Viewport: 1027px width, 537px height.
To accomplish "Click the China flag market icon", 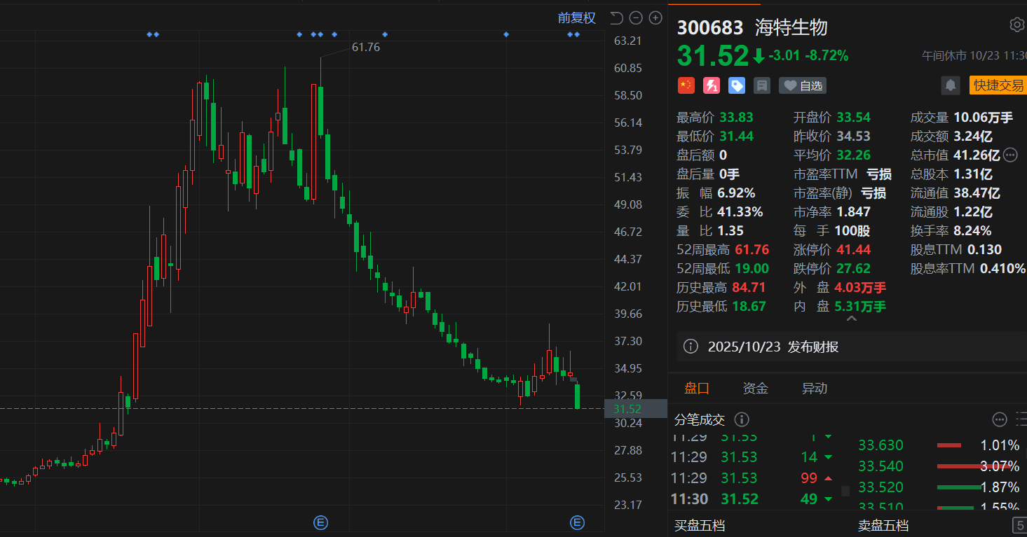I will [x=686, y=85].
